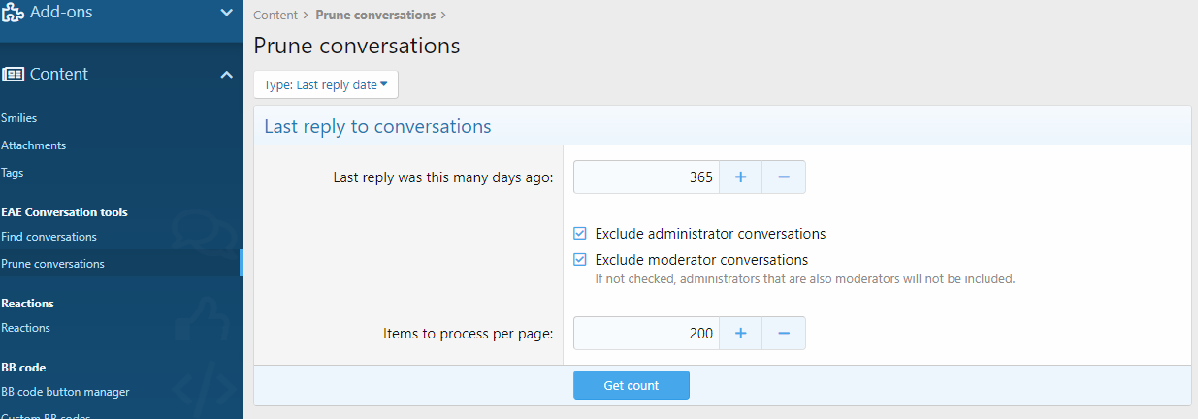Decrease items per page with minus

point(784,334)
